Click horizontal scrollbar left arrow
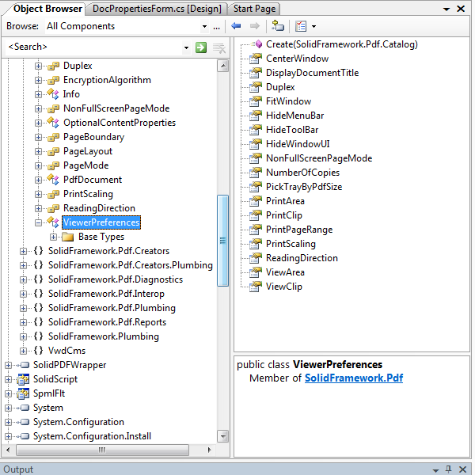 8,450
